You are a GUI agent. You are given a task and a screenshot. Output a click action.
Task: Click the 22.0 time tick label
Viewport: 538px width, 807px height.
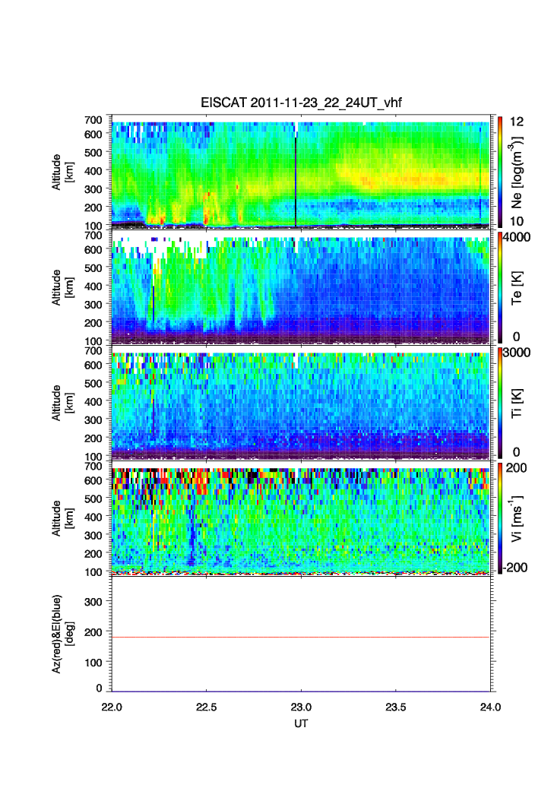click(112, 707)
